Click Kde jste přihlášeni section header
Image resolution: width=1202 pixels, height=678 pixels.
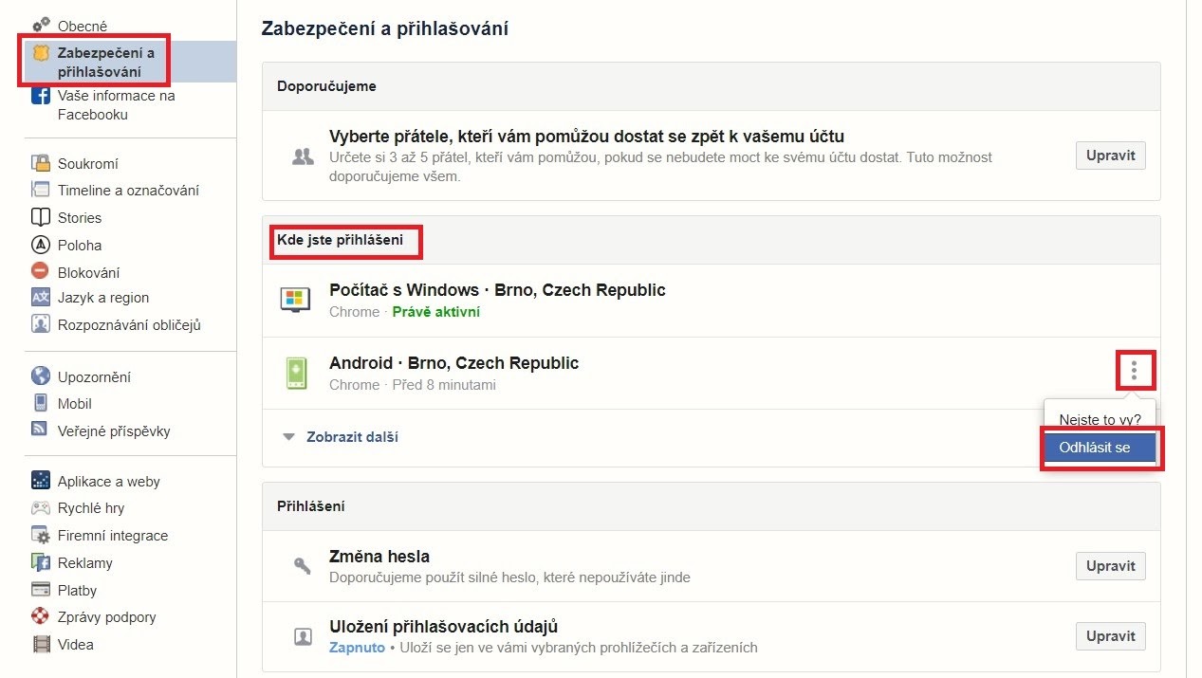340,240
